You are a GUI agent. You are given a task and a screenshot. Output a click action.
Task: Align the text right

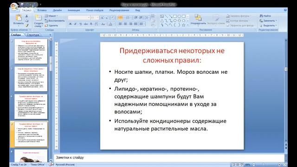click(130, 24)
